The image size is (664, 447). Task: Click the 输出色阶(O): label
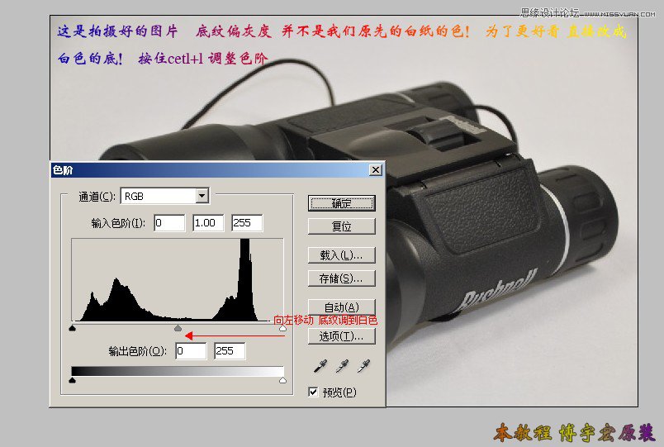pyautogui.click(x=138, y=351)
